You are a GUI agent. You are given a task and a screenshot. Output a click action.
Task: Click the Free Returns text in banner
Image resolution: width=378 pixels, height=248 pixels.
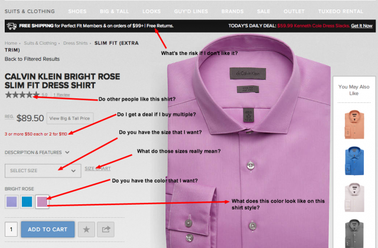coord(160,26)
